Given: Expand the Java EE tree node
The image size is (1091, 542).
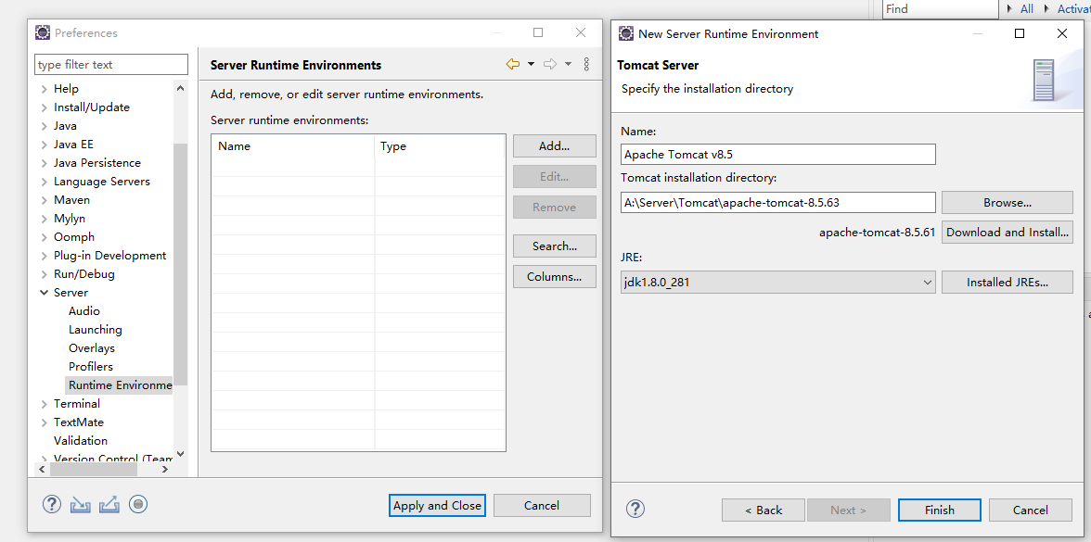Looking at the screenshot, I should point(45,145).
